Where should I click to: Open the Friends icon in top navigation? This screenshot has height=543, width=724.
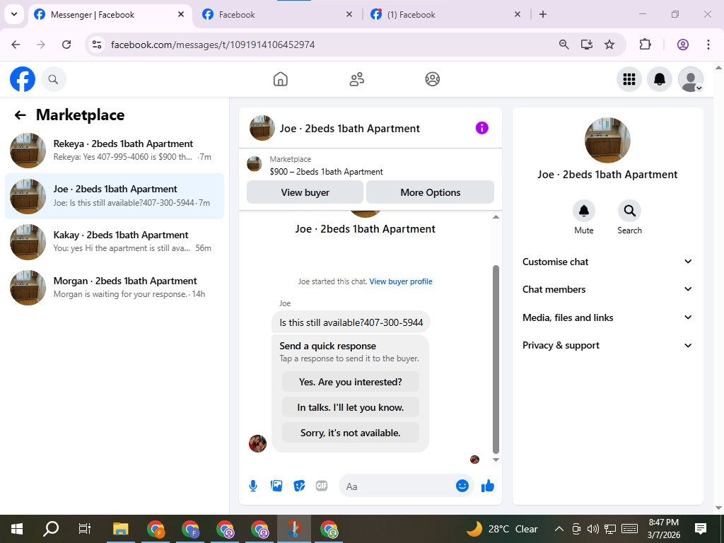pos(356,79)
